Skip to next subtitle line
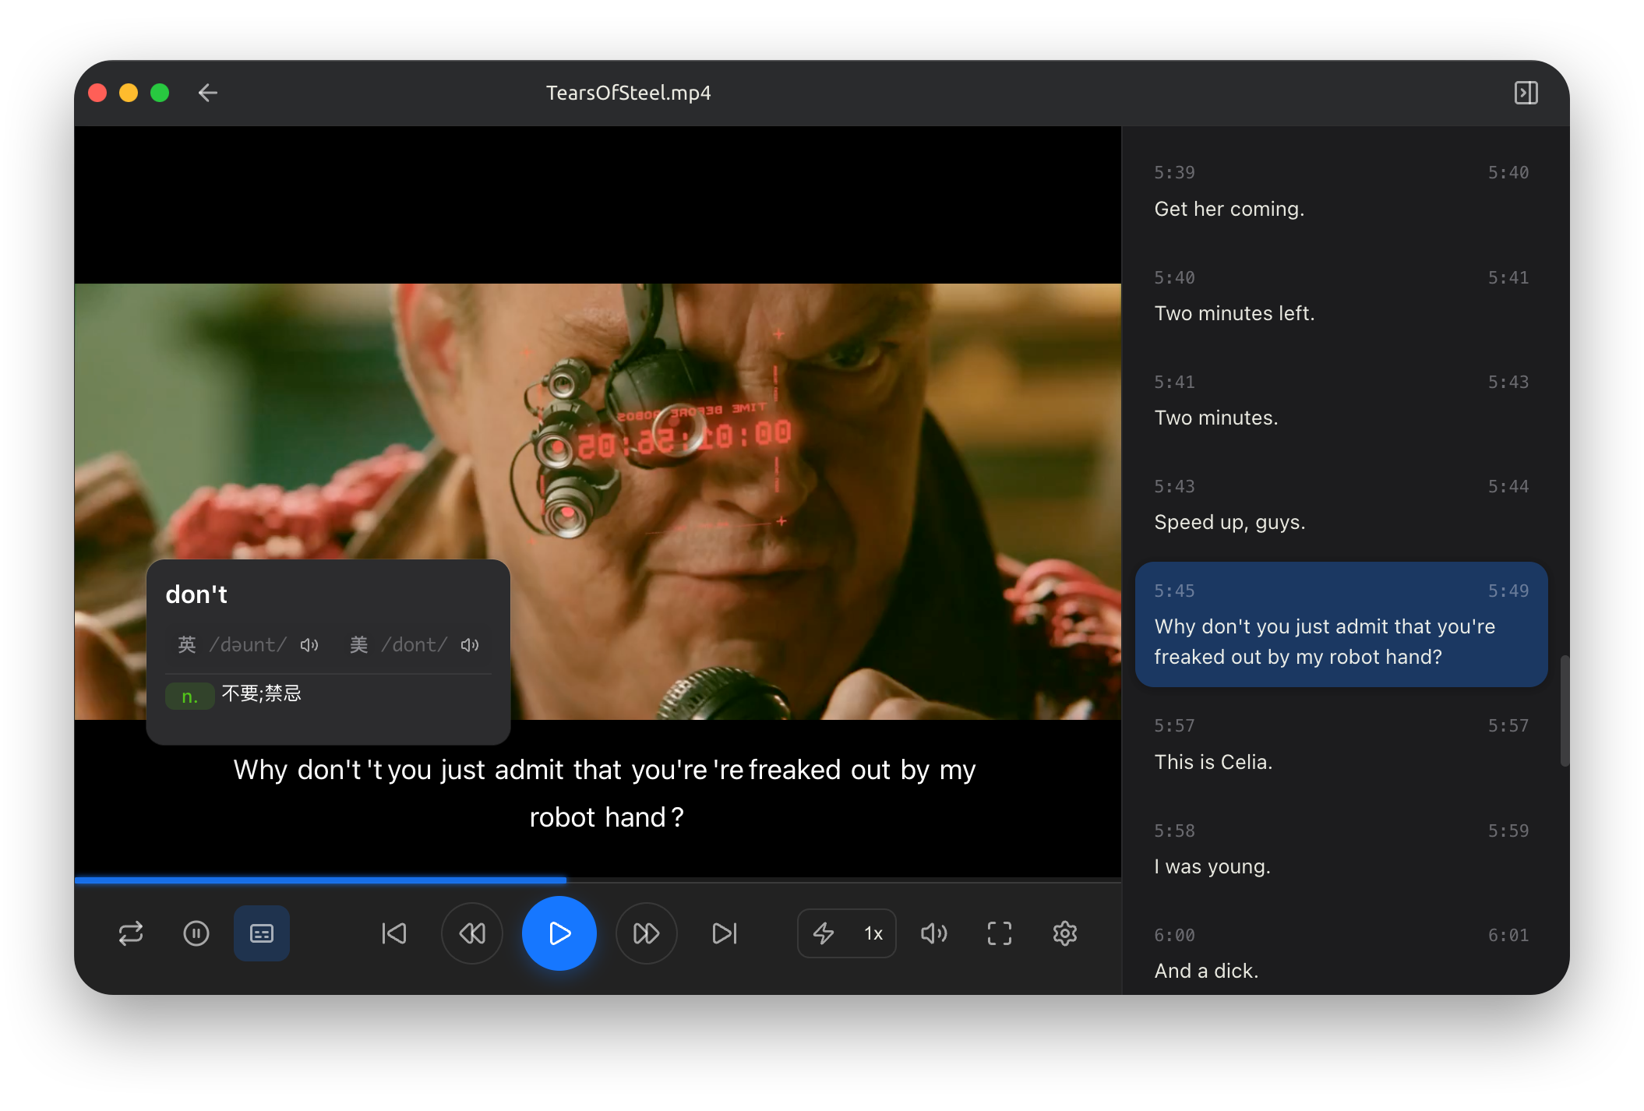 click(725, 933)
